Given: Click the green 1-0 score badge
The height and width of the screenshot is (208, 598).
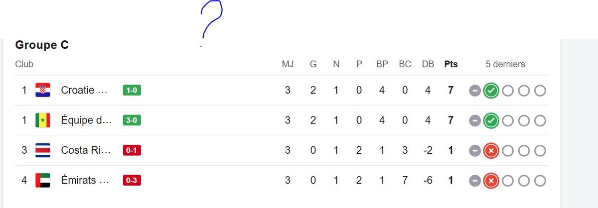Looking at the screenshot, I should click(x=132, y=91).
